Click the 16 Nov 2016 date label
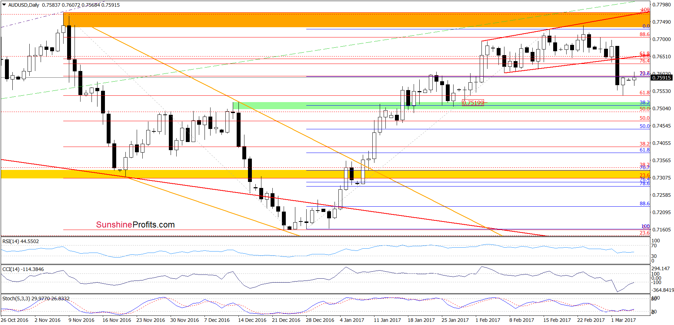 [x=117, y=320]
